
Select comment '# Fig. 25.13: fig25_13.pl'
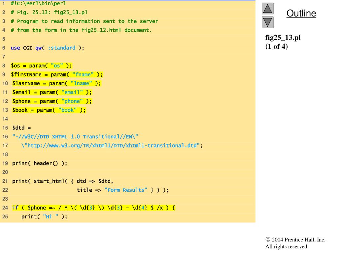[x=49, y=12]
